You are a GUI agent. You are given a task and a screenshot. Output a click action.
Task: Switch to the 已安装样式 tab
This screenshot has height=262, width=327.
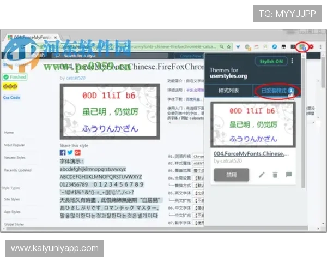click(x=277, y=91)
